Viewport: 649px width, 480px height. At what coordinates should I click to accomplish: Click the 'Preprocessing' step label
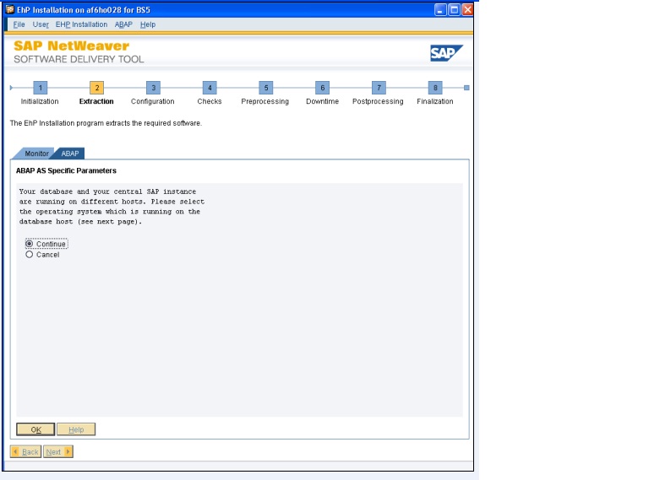tap(265, 101)
